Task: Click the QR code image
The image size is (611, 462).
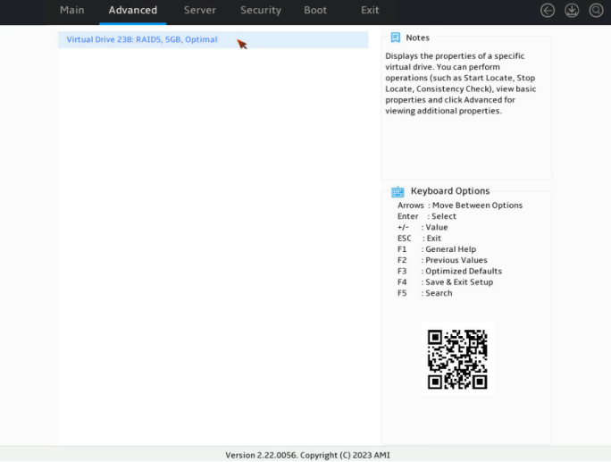Action: pos(458,359)
